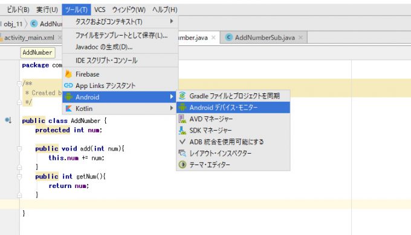Click Android デバイス・モニター robot icon
The image size is (411, 235).
point(183,107)
